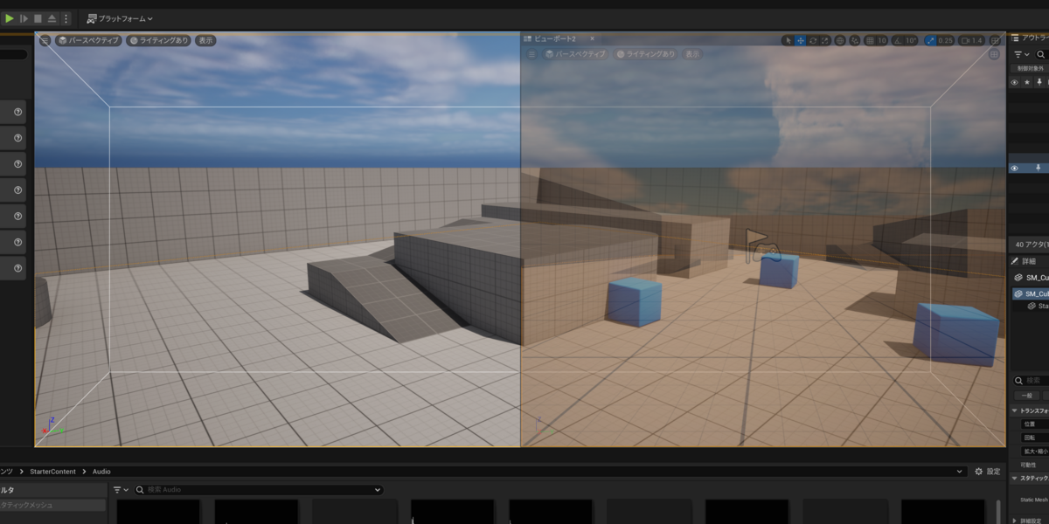The width and height of the screenshot is (1049, 524).
Task: Choose the rotate gizmo tool
Action: point(813,40)
